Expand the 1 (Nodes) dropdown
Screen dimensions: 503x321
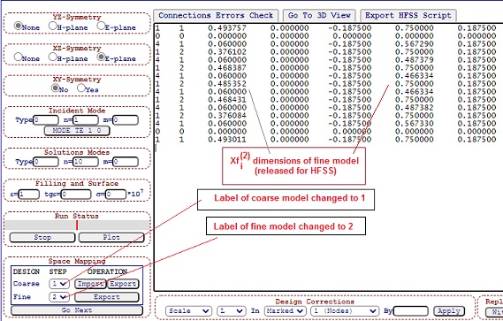coord(345,311)
